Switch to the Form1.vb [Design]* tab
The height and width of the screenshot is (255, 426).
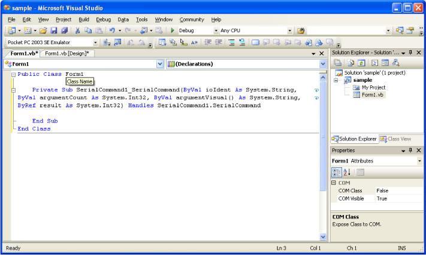click(67, 53)
